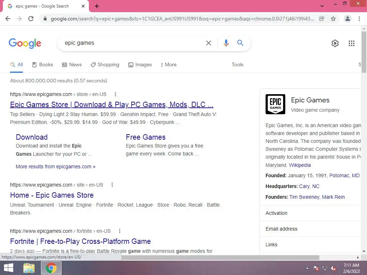Screen dimensions: 367x275
Task: Expand the More search categories menu
Action: [168, 65]
